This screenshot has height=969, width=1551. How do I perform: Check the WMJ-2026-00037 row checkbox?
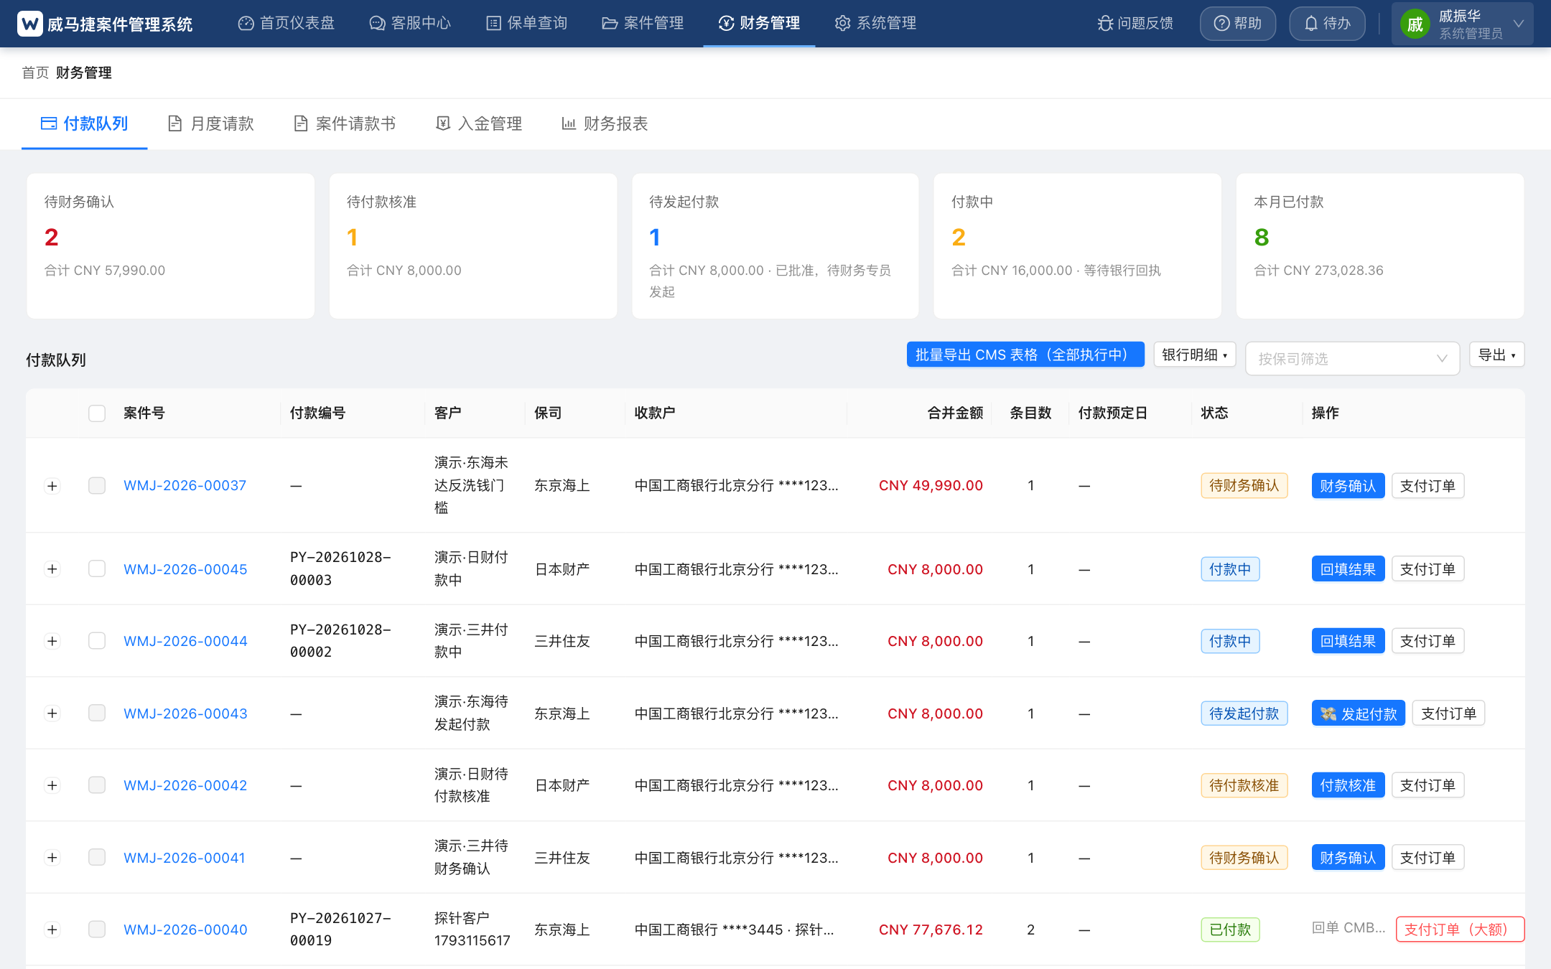97,486
